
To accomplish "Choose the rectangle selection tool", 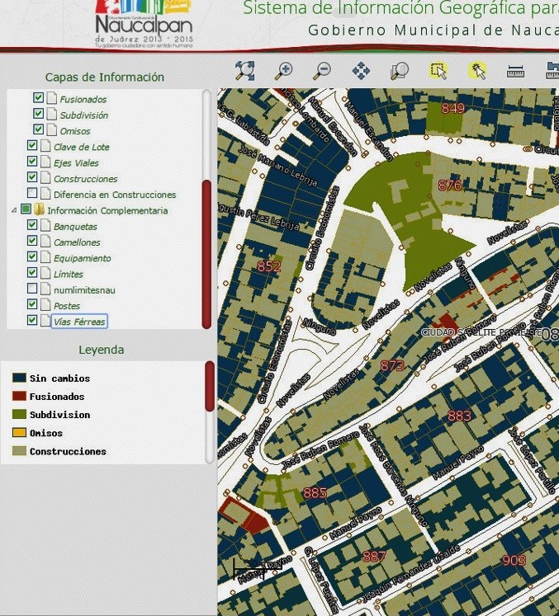I will click(x=438, y=71).
